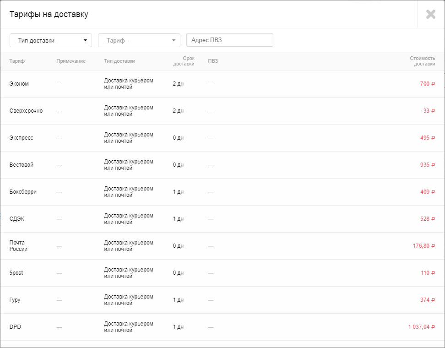Click the delivery type text in СДЭК row
This screenshot has width=445, height=348.
pos(129,219)
